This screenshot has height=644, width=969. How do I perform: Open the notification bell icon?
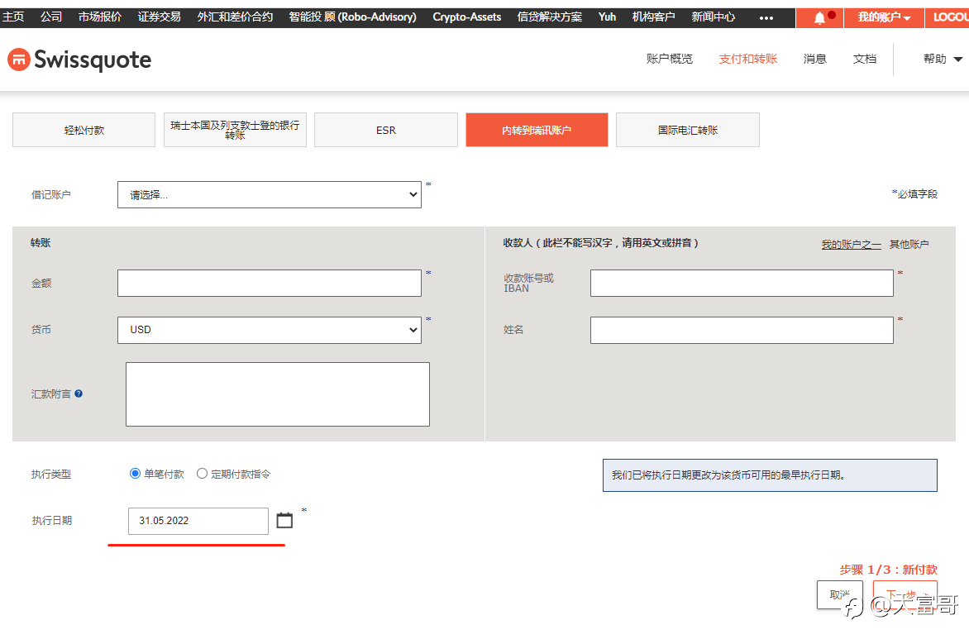tap(819, 17)
